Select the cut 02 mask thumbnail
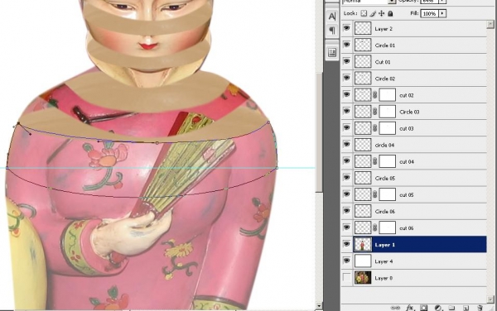Viewport: 497px width, 311px height. (388, 95)
